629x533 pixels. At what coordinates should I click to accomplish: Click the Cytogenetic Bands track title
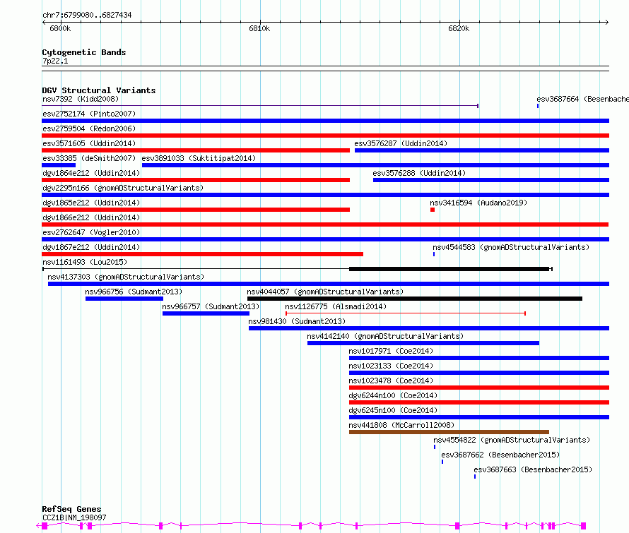tap(84, 52)
